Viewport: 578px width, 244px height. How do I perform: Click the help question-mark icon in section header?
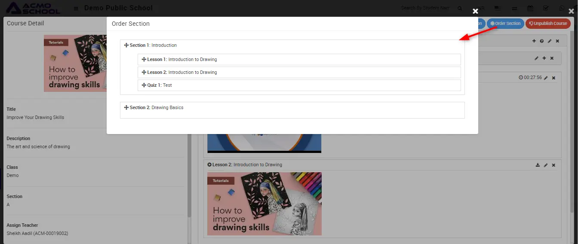pos(542,41)
